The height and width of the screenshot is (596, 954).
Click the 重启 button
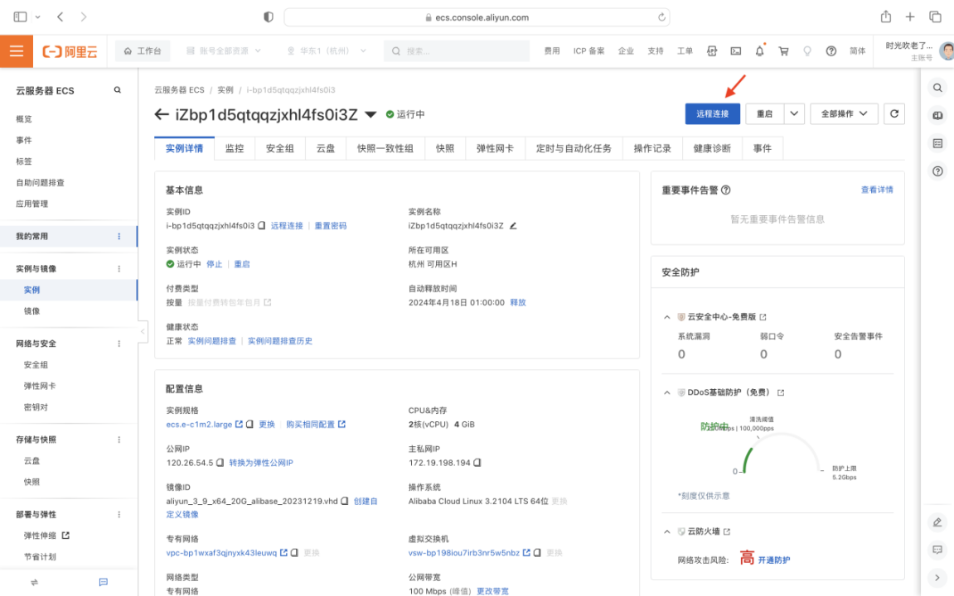pyautogui.click(x=765, y=113)
